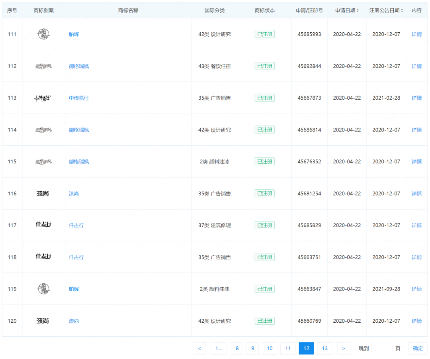This screenshot has width=430, height=359.
Task: Open 详情 for row 120
Action: (416, 321)
